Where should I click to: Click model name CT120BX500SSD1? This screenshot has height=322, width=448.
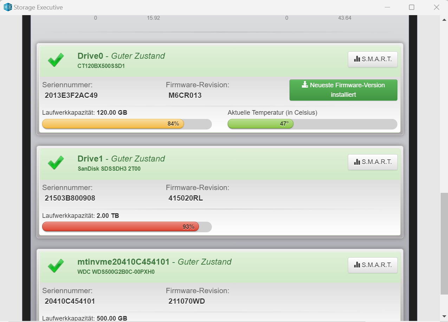pos(101,66)
